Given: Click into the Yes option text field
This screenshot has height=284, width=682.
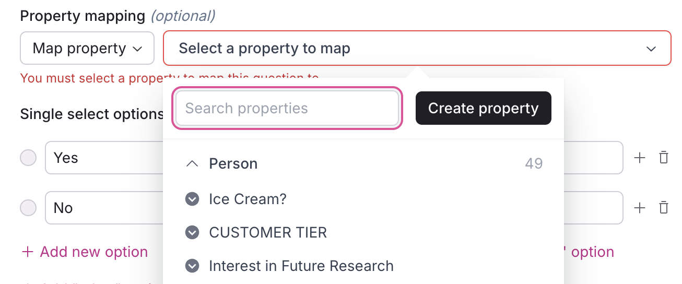Looking at the screenshot, I should point(104,158).
